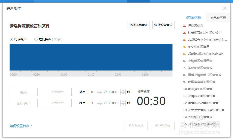The height and width of the screenshot is (140, 233).
Task: Close the 铃声制作 dialog
Action: (225, 8)
